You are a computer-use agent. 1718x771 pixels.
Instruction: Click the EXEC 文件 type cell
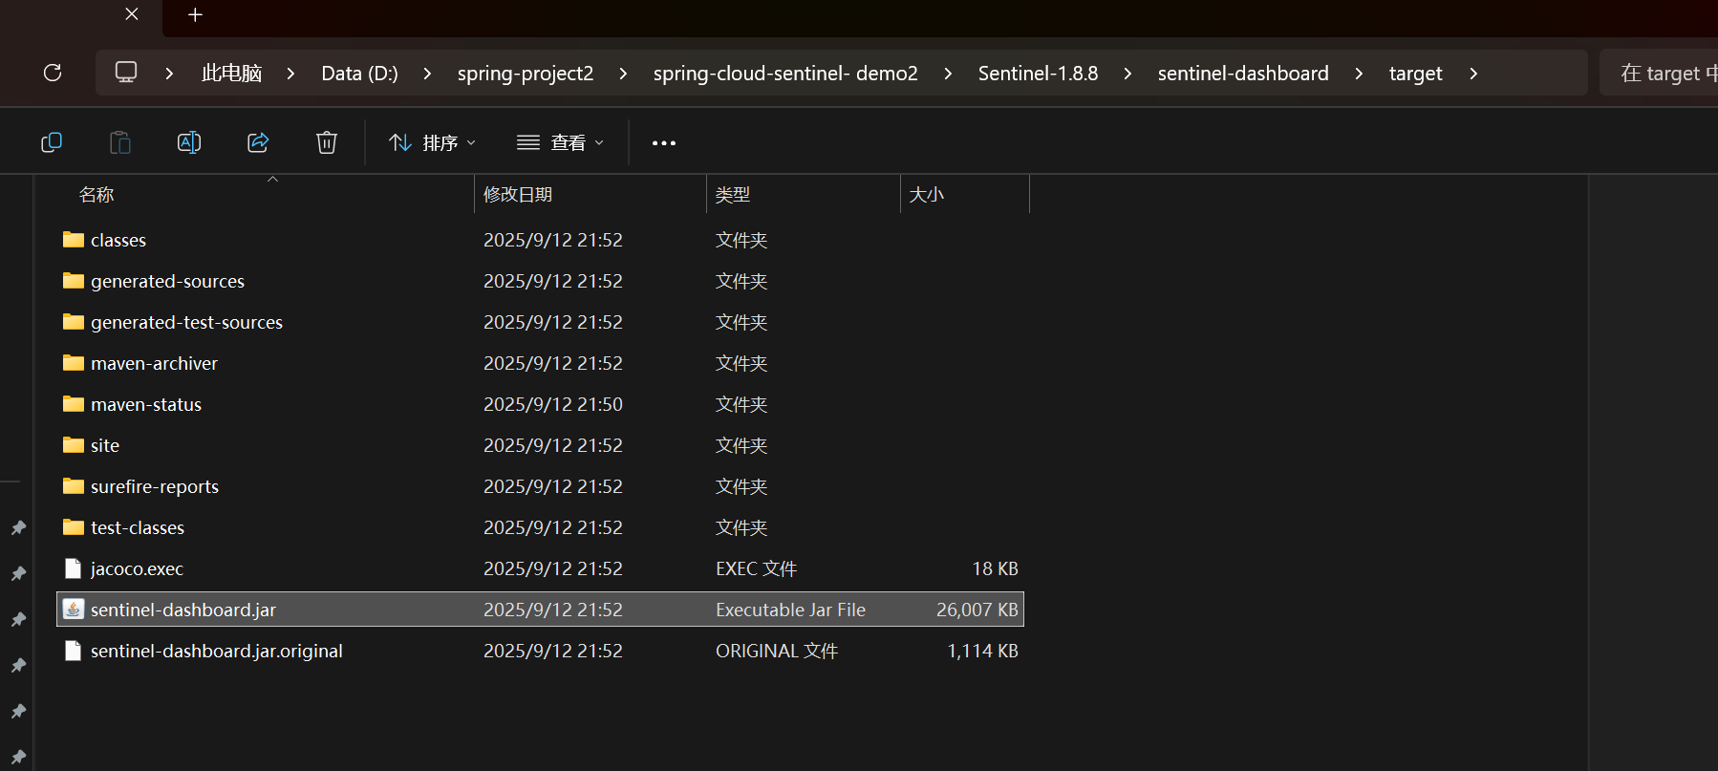pos(756,568)
